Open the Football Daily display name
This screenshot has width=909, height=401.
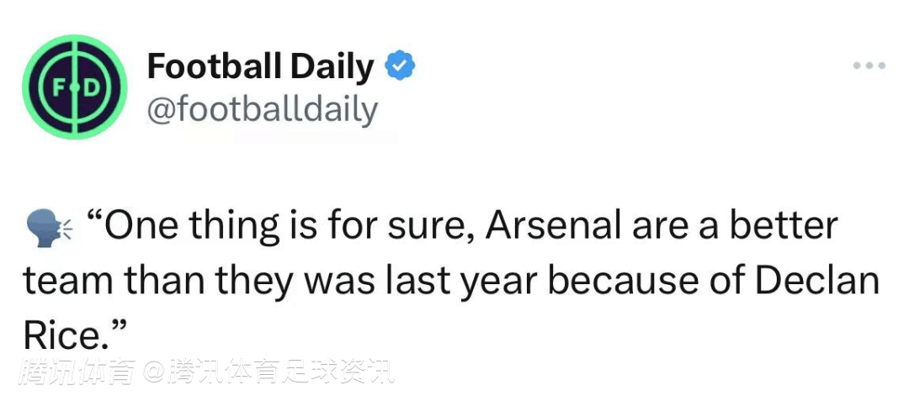pyautogui.click(x=260, y=66)
